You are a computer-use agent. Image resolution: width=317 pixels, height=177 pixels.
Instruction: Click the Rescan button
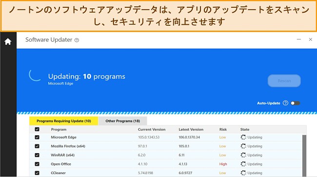[x=284, y=81]
